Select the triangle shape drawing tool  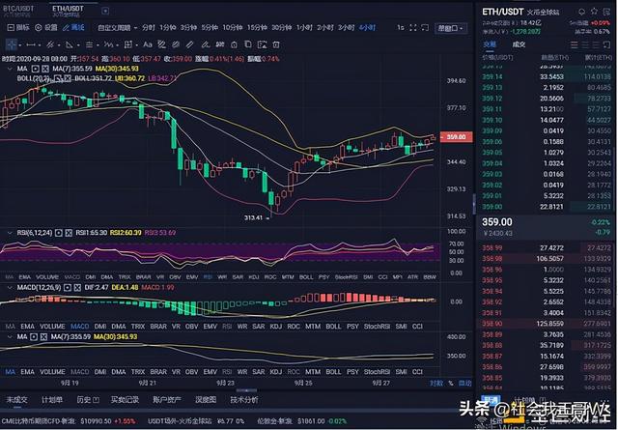[70, 44]
